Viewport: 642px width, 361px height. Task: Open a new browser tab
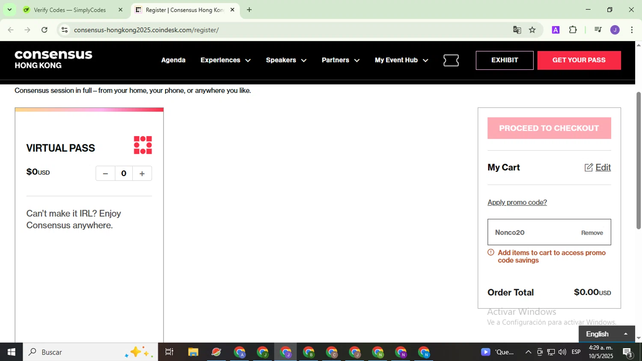tap(249, 10)
